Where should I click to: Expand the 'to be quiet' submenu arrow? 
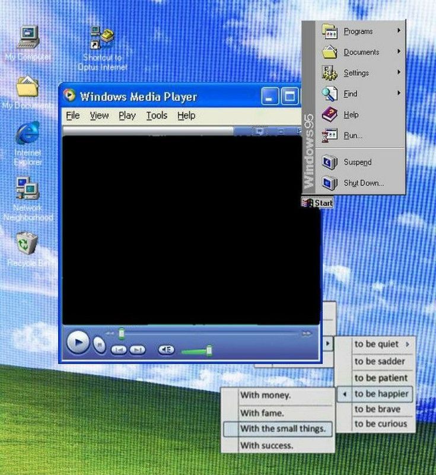click(408, 344)
